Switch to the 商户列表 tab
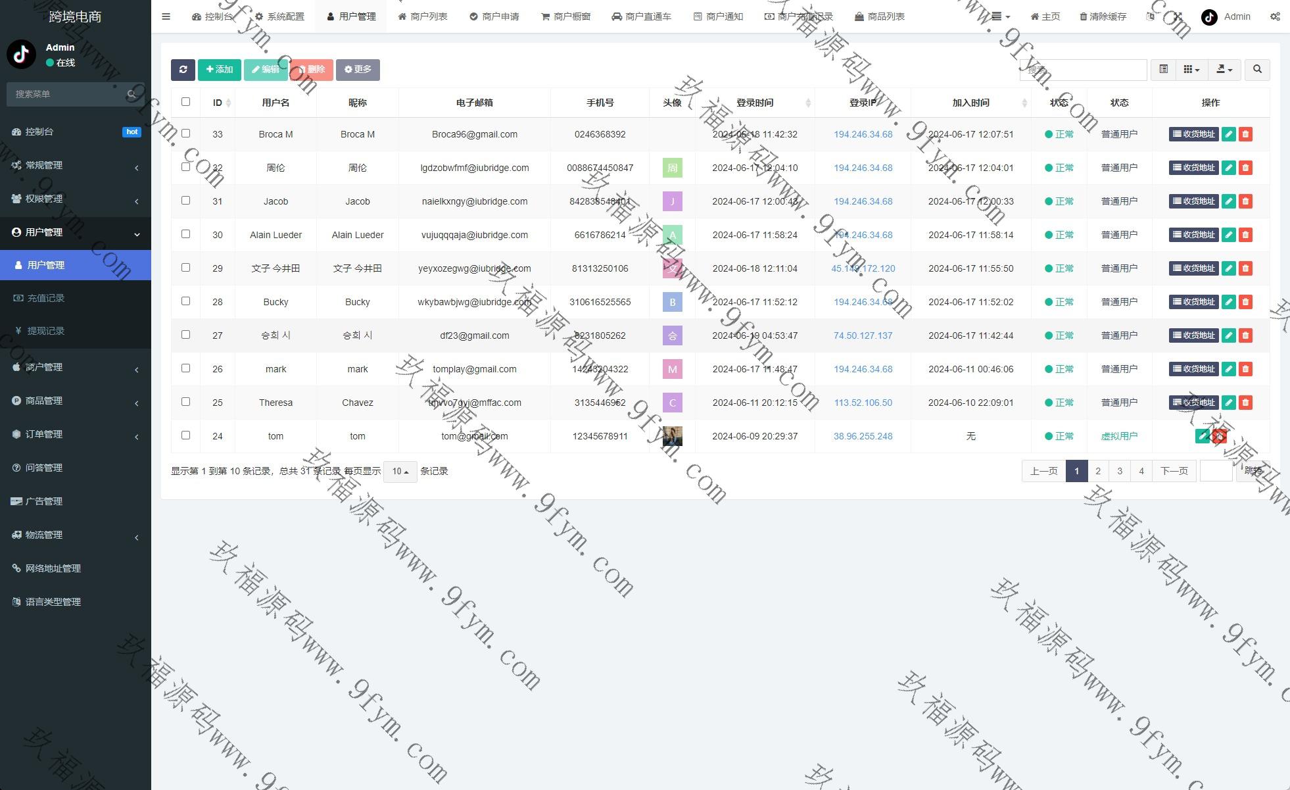The image size is (1290, 790). click(422, 17)
